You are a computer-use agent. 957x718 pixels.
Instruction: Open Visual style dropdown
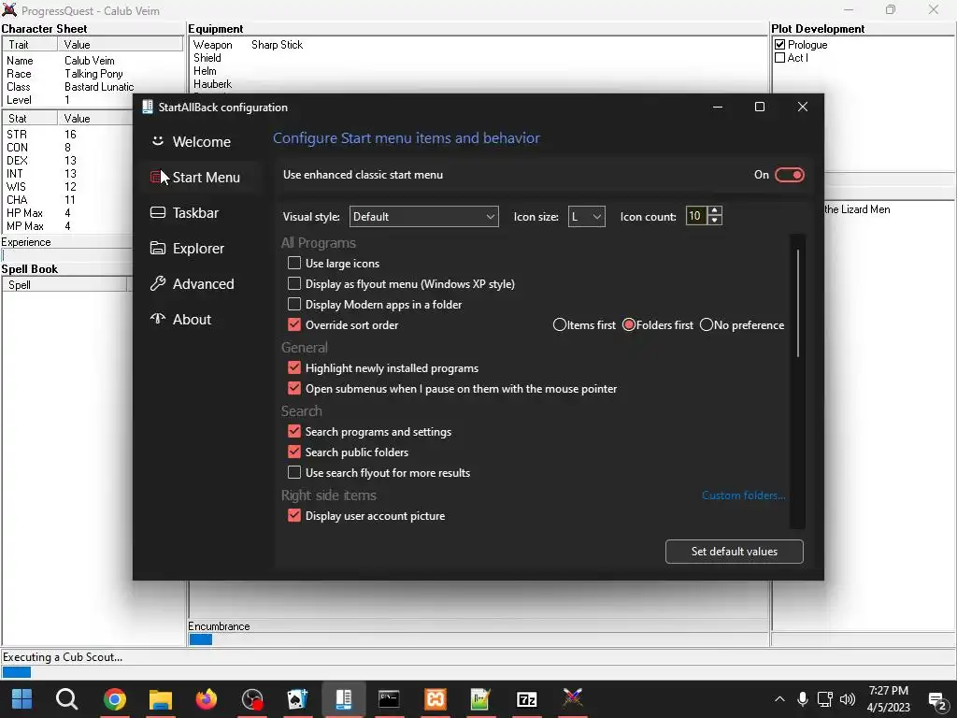[x=423, y=217]
